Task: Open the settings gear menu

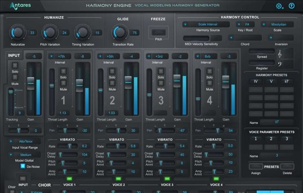Action: (279, 6)
